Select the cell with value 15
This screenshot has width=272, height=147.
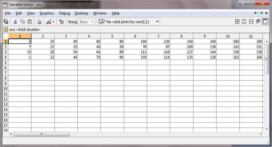click(20, 52)
